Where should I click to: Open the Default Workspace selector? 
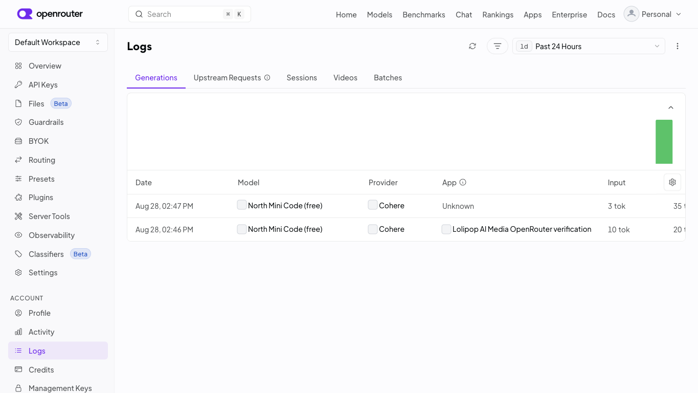point(58,42)
